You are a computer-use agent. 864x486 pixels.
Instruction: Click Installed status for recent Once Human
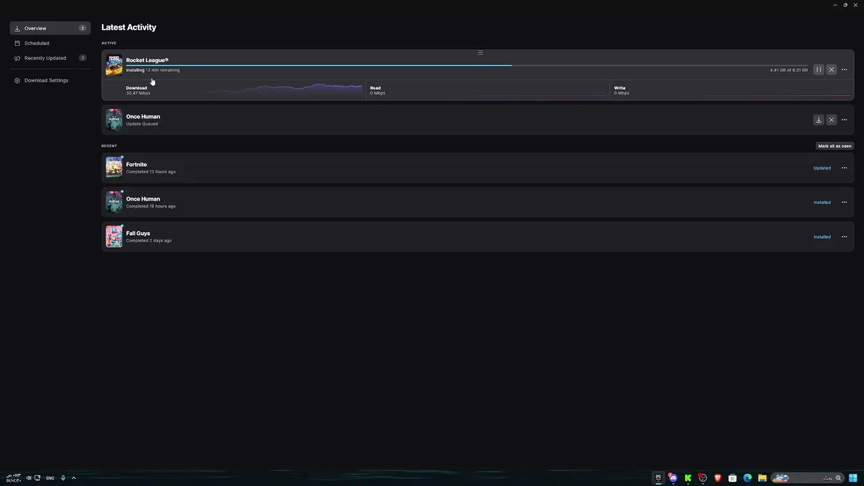(822, 202)
